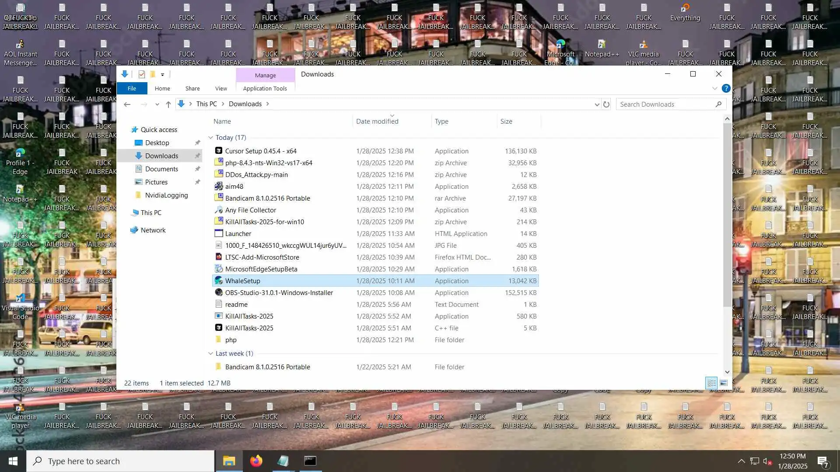
Task: Refresh the Downloads folder view
Action: pos(606,104)
